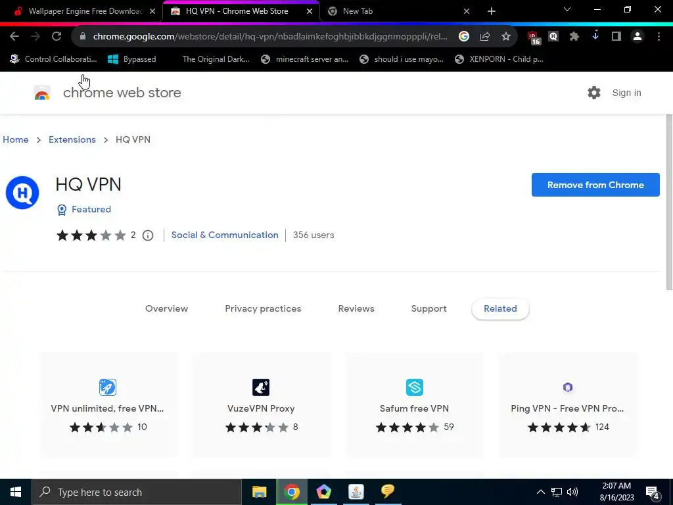
Task: Click the Windows taskbar search box
Action: point(137,492)
